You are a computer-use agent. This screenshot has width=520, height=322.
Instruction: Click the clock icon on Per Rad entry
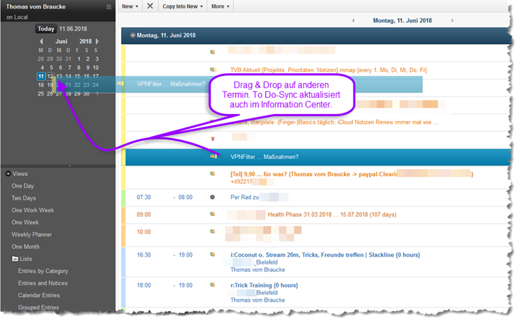[x=213, y=197]
